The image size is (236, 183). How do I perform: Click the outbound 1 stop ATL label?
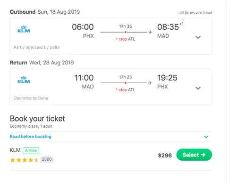pos(126,39)
